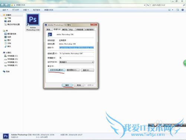Image resolution: width=186 pixels, height=140 pixels.
Task: Click the 目标 target path field
Action: click(77, 47)
